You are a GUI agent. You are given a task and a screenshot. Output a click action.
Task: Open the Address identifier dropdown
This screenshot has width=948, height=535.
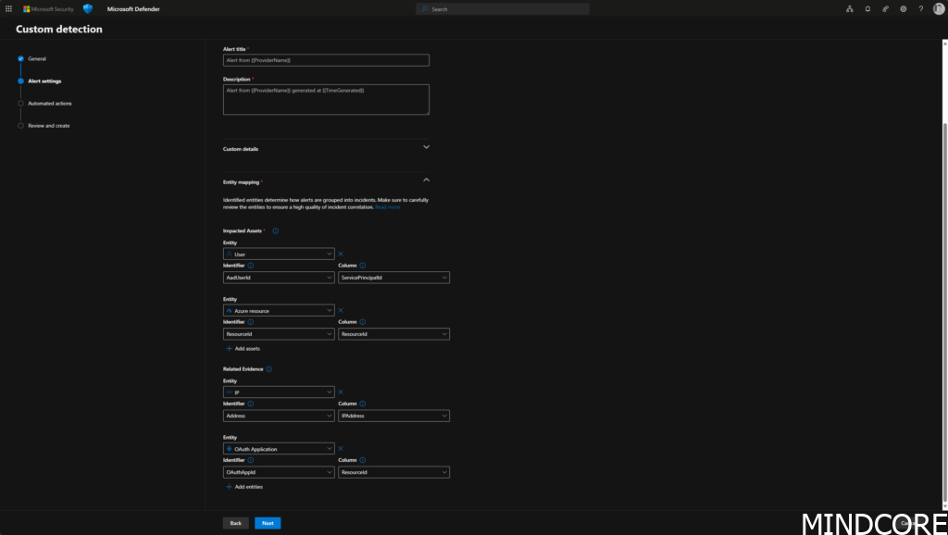point(279,416)
